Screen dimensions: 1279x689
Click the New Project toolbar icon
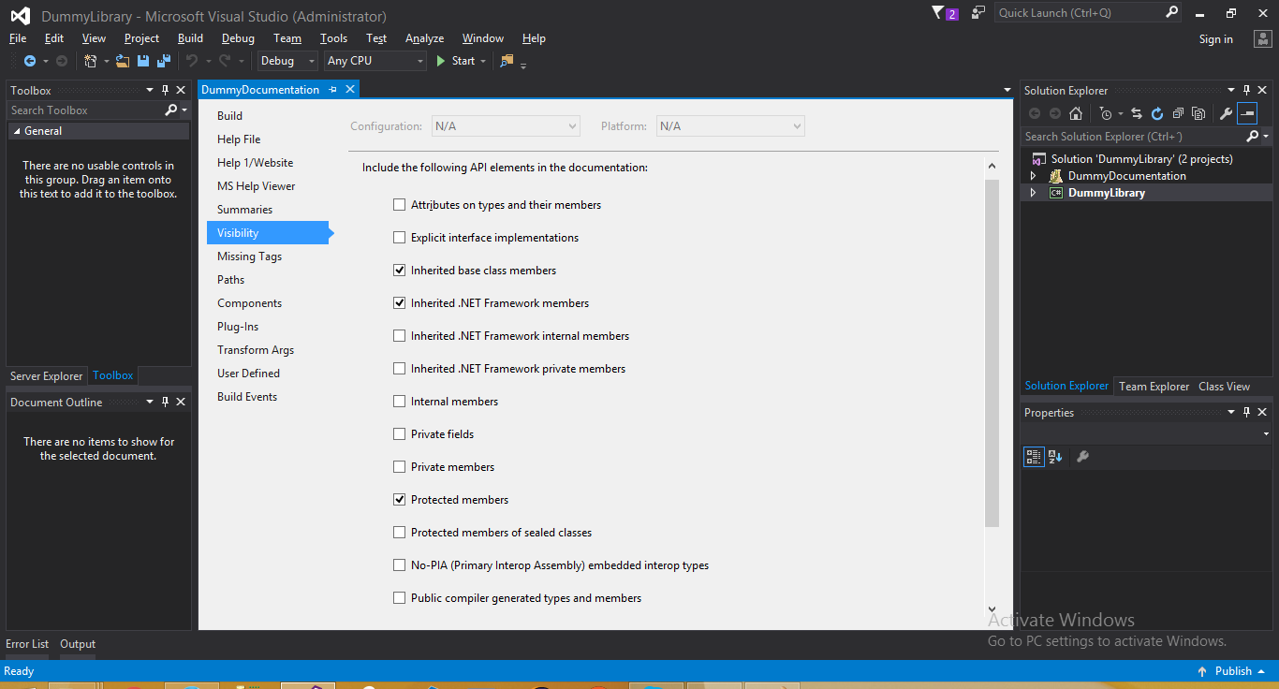point(90,61)
